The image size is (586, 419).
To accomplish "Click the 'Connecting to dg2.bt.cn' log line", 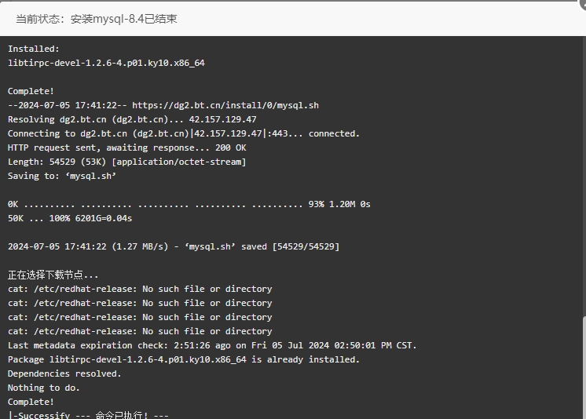I will coord(184,133).
